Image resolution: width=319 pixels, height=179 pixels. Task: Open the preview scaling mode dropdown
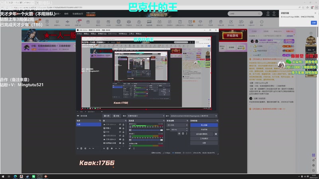coord(95,112)
